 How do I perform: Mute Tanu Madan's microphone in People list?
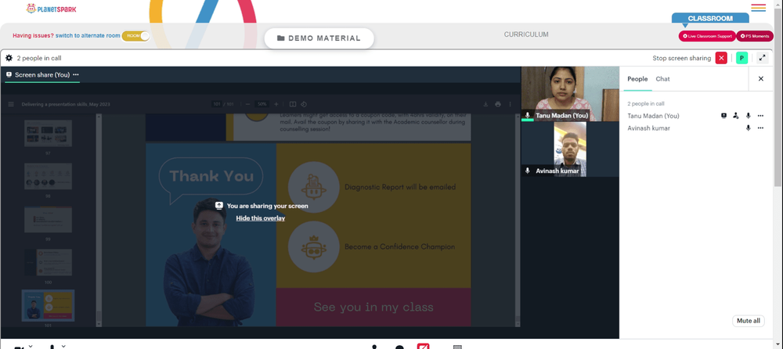pyautogui.click(x=748, y=116)
